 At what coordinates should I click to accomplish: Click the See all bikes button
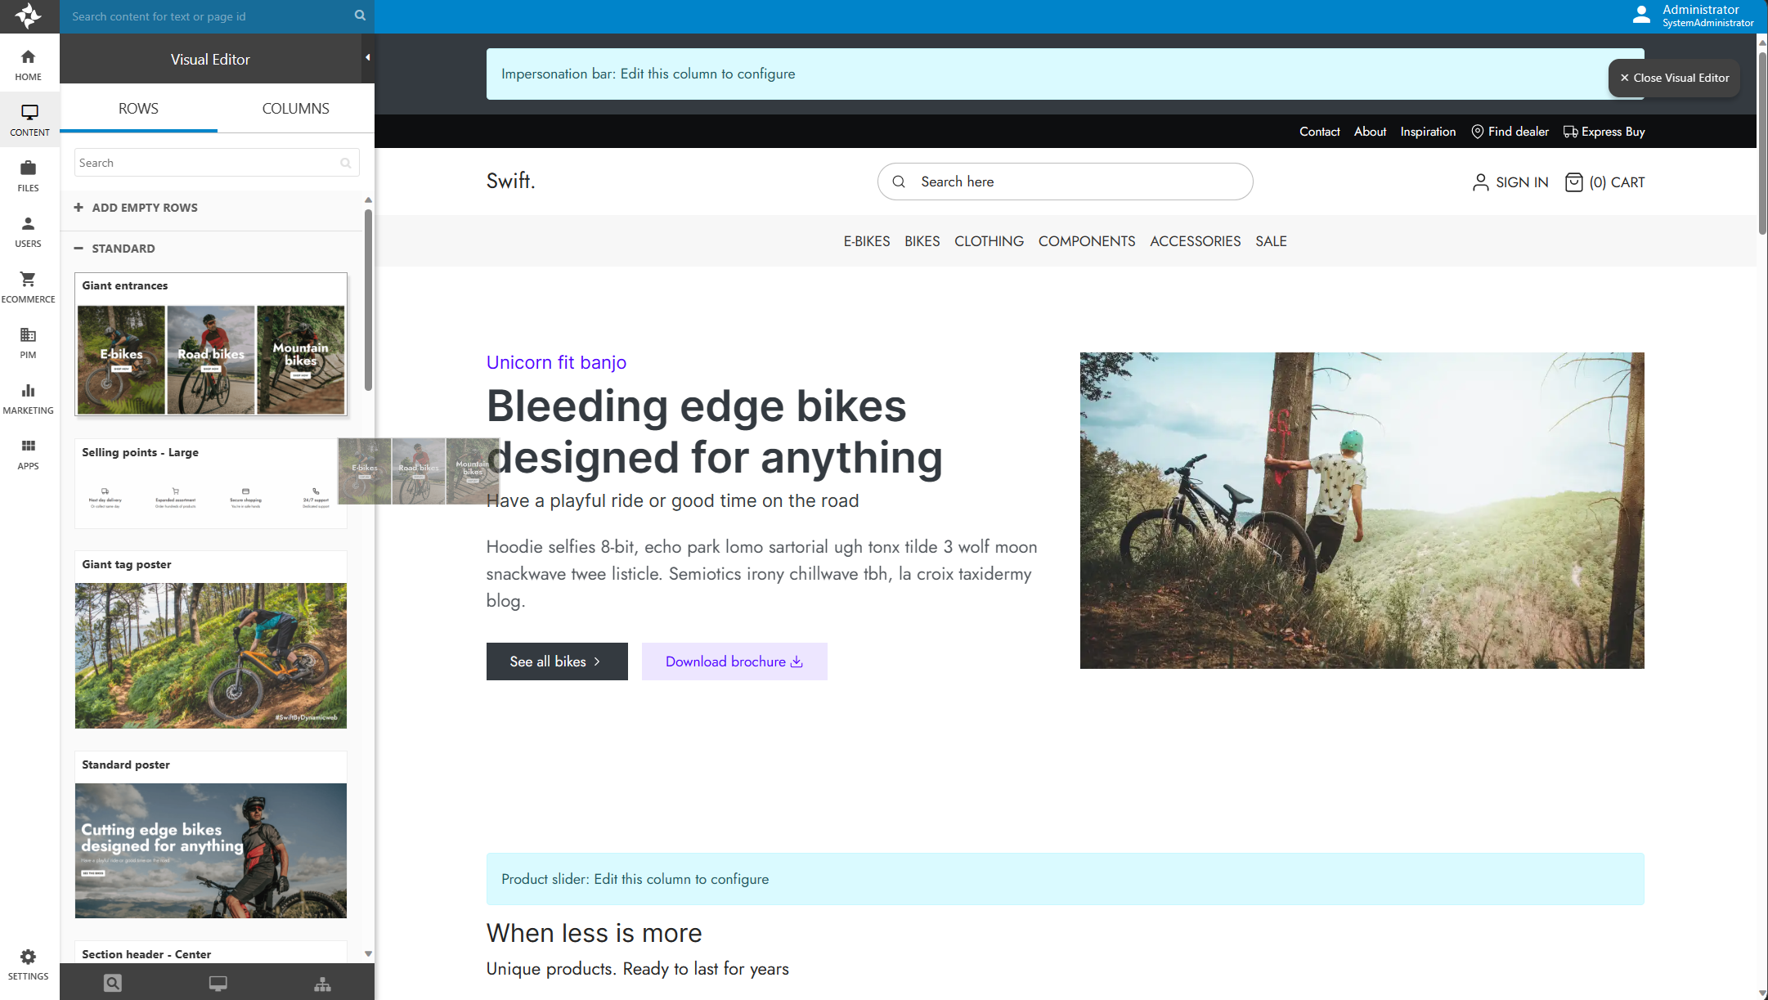click(556, 661)
